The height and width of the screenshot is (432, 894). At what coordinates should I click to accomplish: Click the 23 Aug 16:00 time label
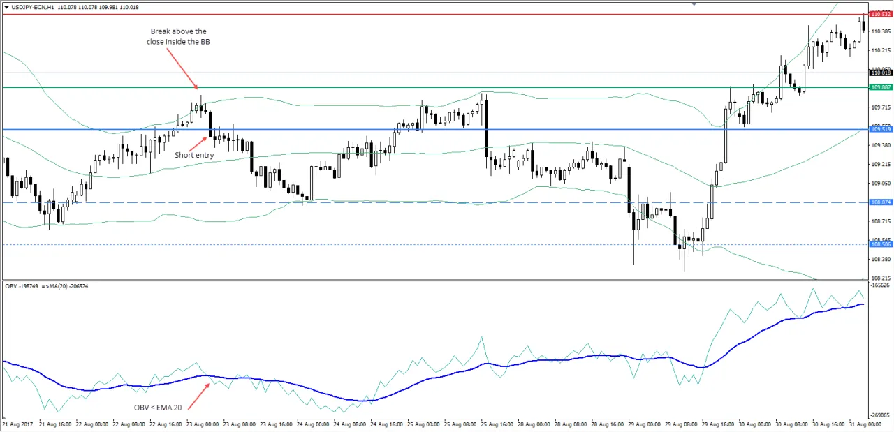pyautogui.click(x=277, y=424)
